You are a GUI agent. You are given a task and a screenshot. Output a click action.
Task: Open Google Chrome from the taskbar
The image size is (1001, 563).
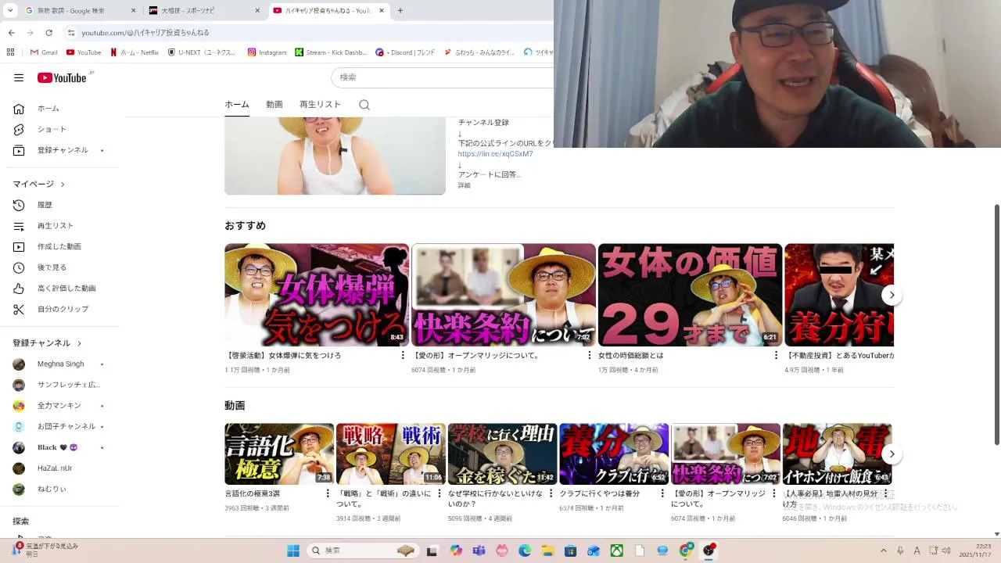[686, 550]
